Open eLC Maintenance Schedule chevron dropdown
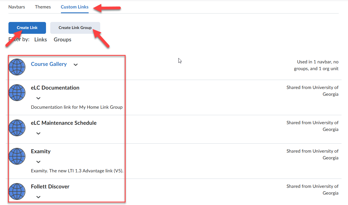Image resolution: width=348 pixels, height=205 pixels. (x=38, y=133)
